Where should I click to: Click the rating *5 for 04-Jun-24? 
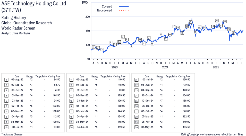click(x=96, y=127)
